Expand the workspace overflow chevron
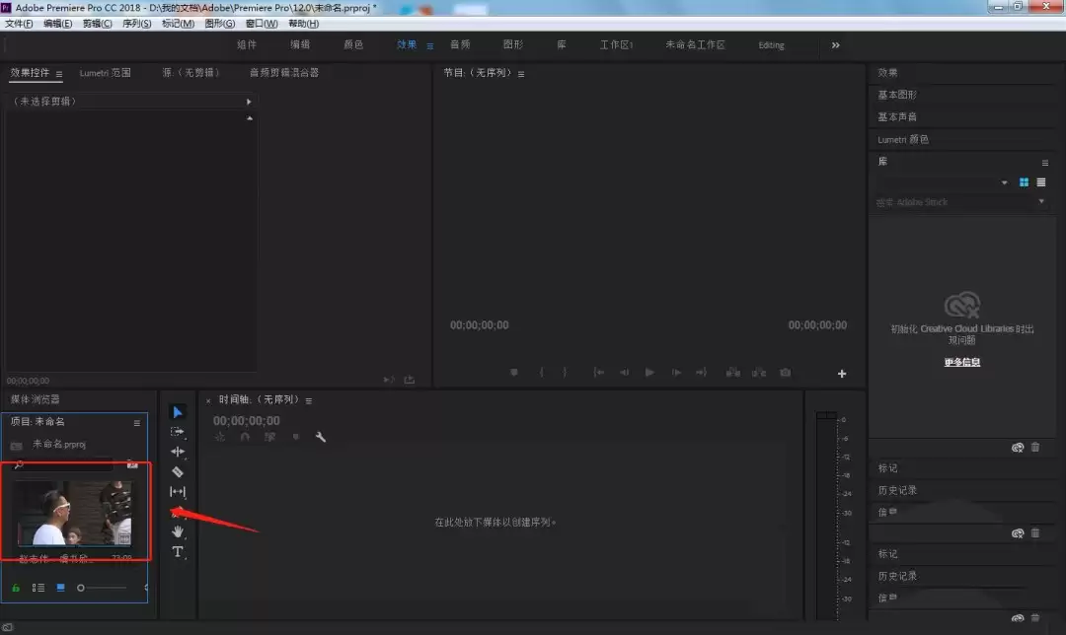The height and width of the screenshot is (635, 1066). (x=836, y=44)
